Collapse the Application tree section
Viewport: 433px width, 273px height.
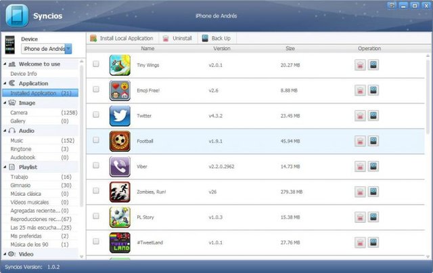[x=5, y=83]
